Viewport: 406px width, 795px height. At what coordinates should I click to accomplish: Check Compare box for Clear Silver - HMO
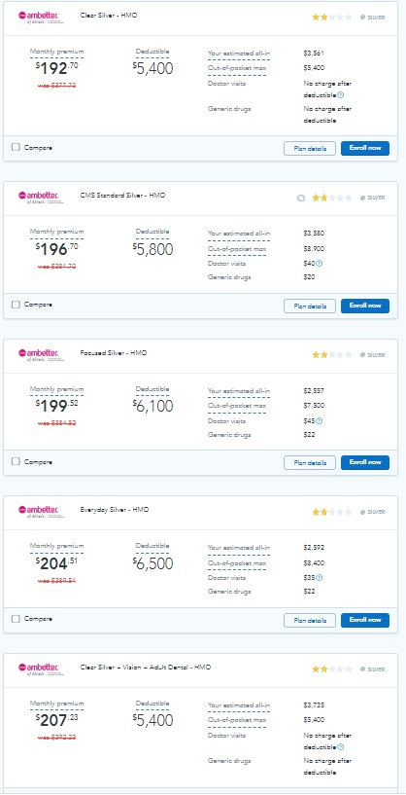point(16,147)
